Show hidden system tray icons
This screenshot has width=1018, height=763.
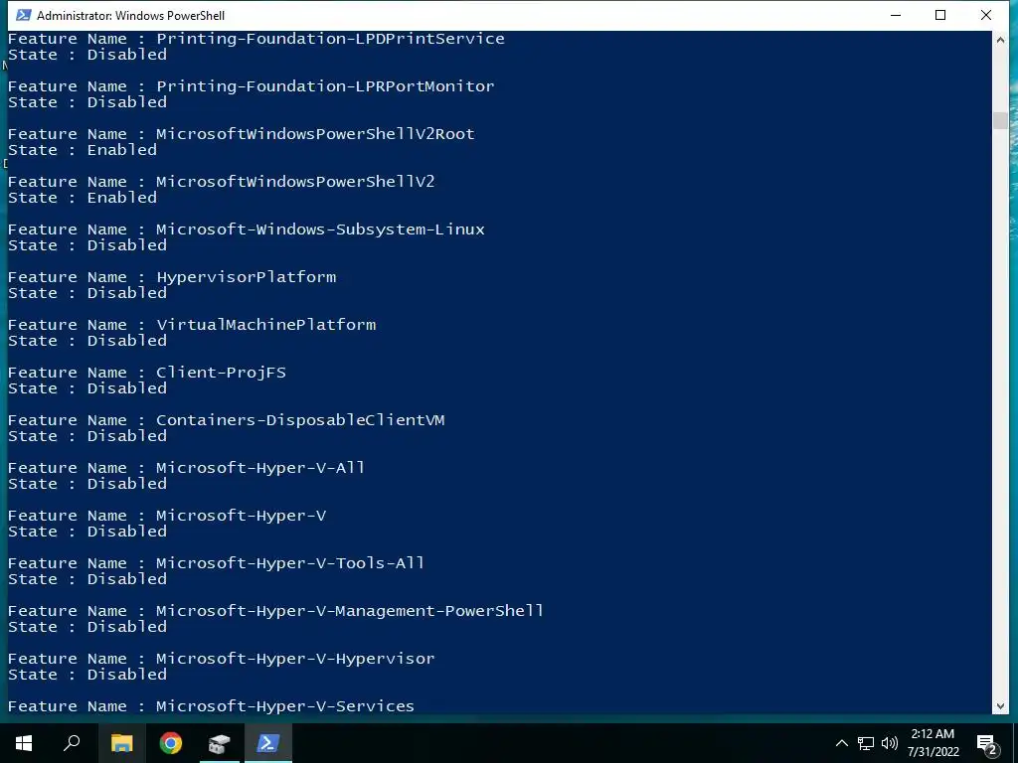tap(841, 743)
